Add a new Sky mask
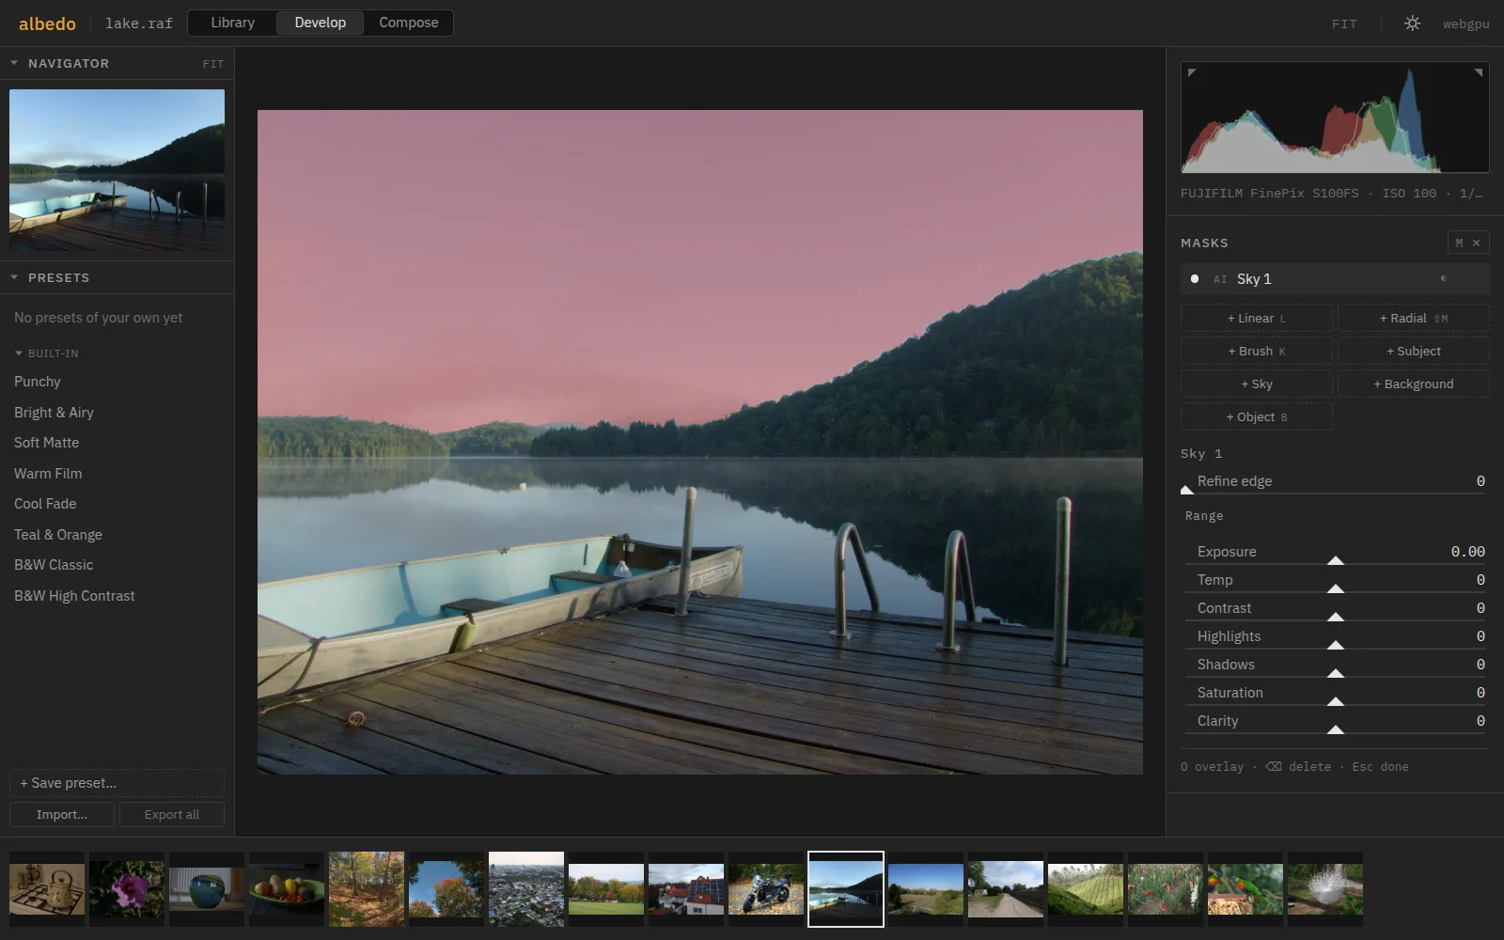Screen dimensions: 1504x940 point(1256,384)
